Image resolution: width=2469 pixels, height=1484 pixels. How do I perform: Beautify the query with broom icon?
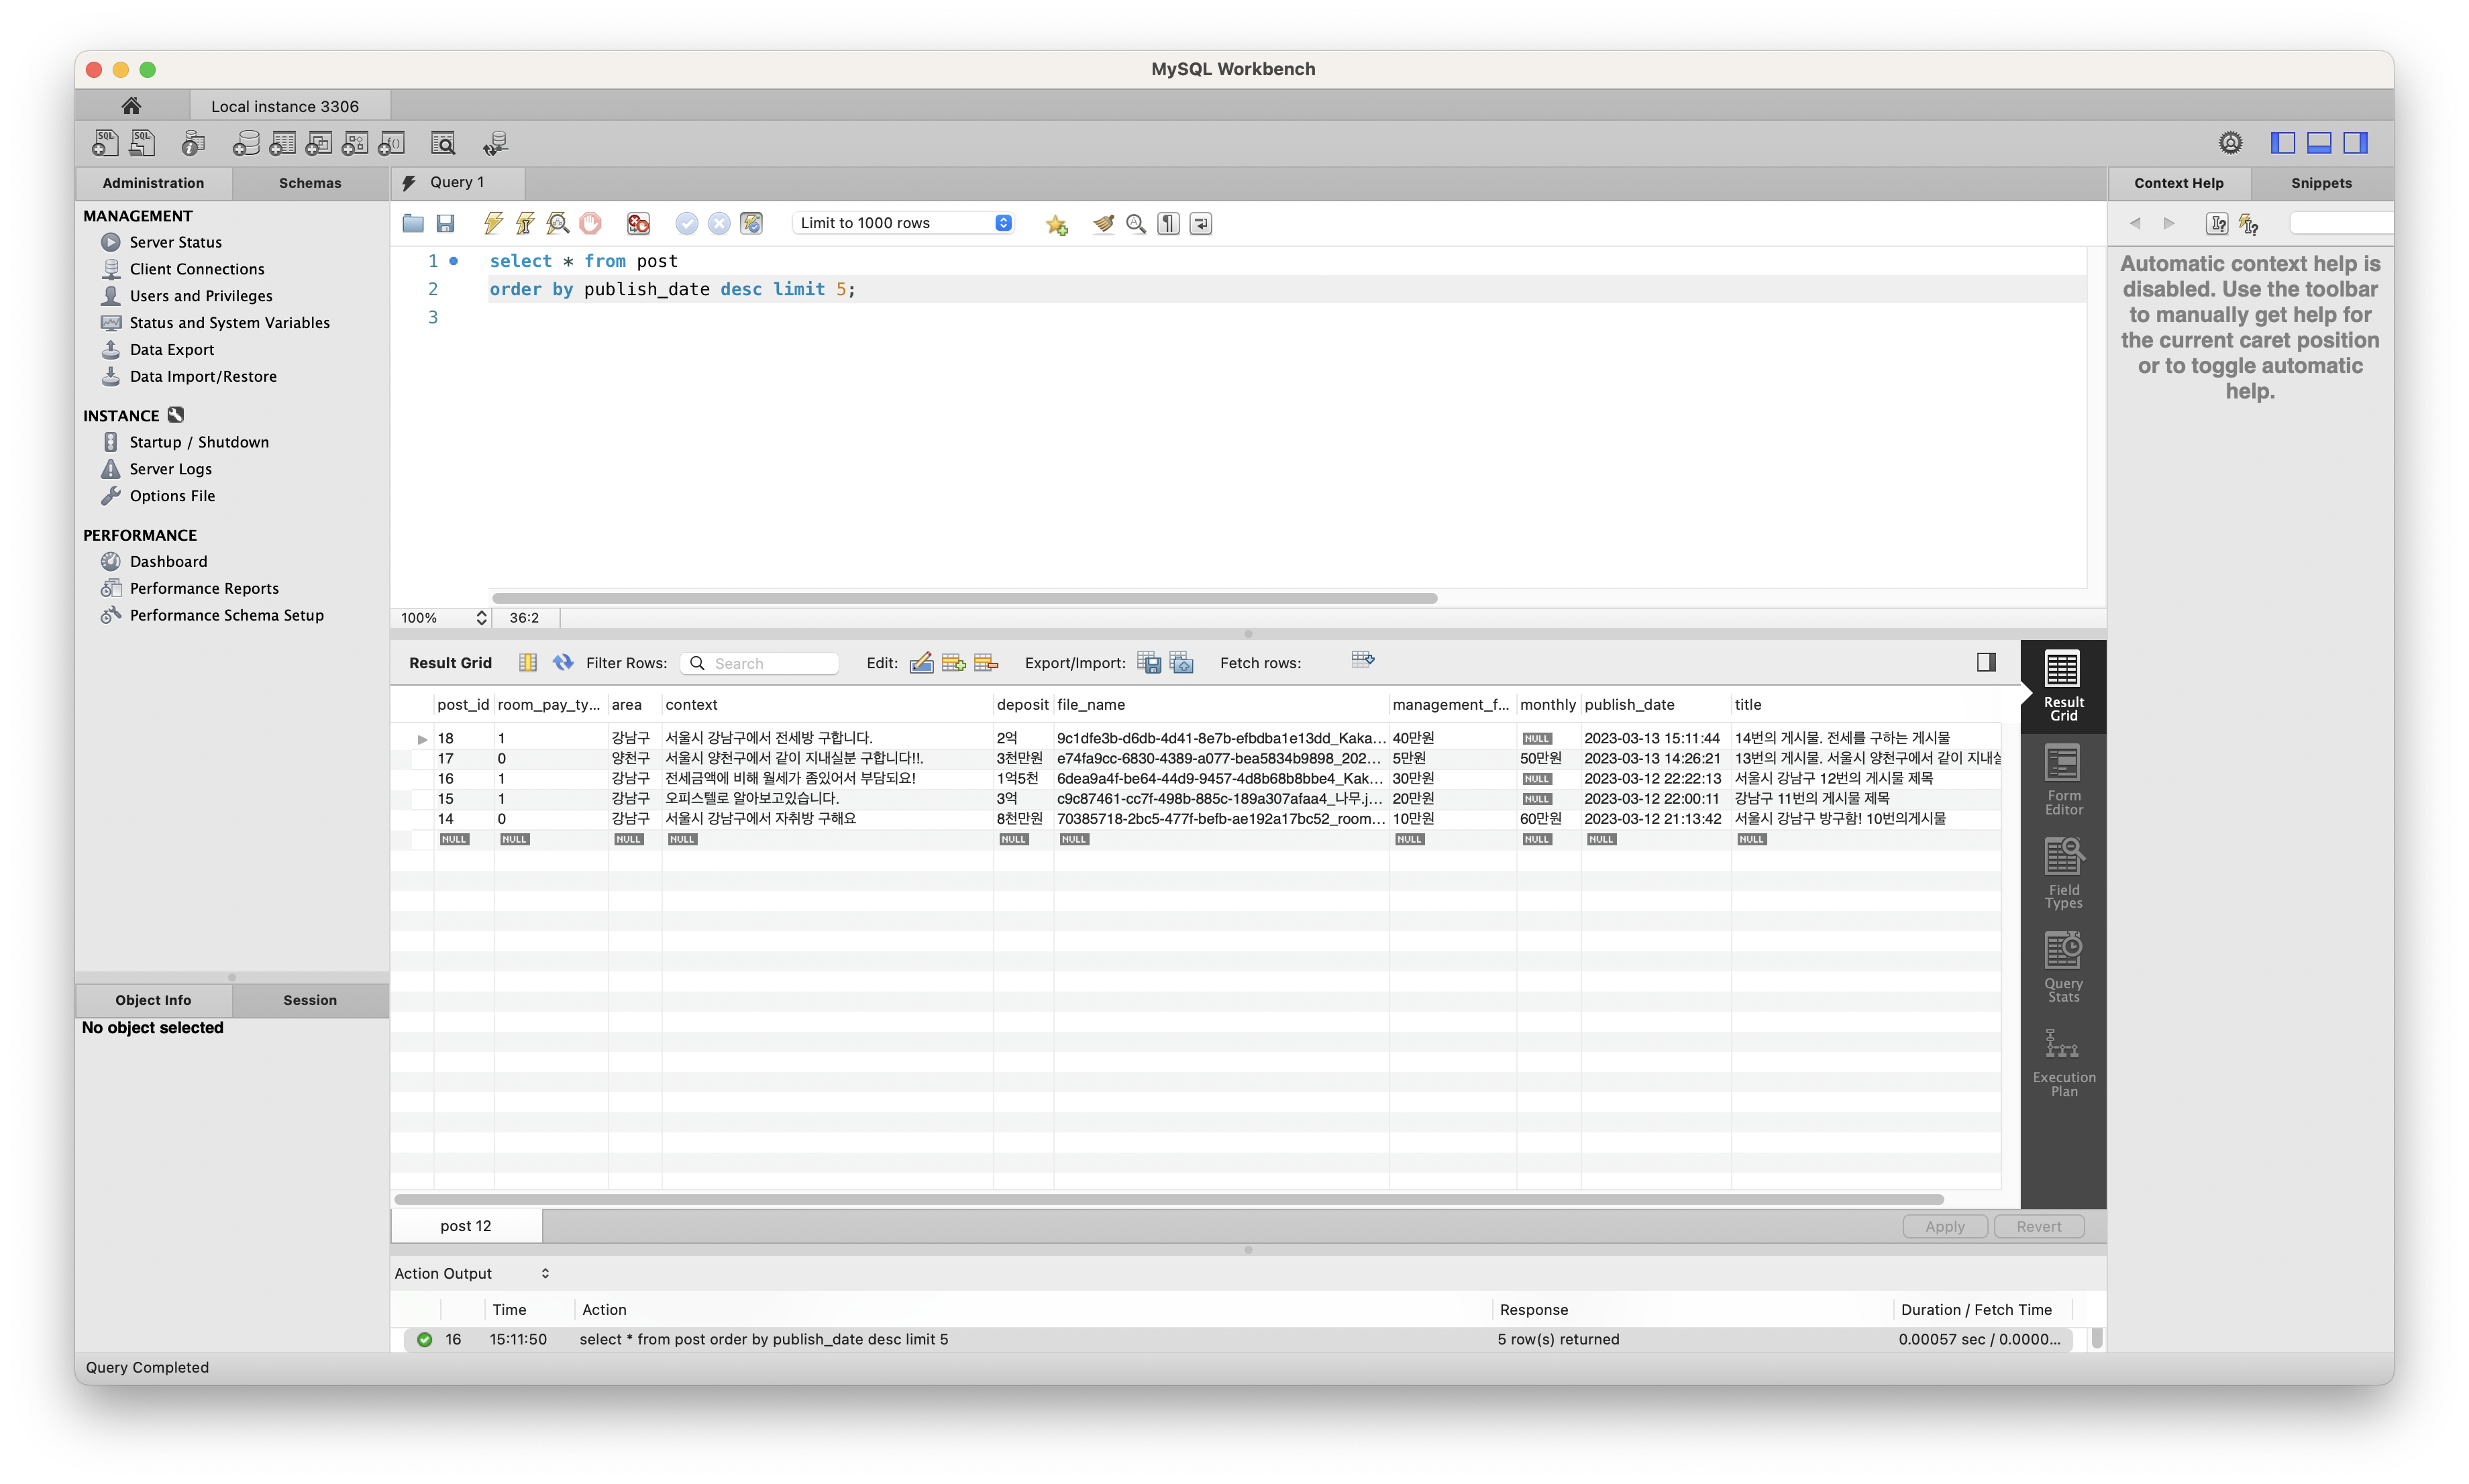pyautogui.click(x=1103, y=223)
